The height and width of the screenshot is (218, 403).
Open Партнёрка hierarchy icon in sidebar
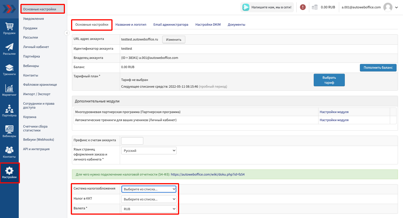(9, 109)
